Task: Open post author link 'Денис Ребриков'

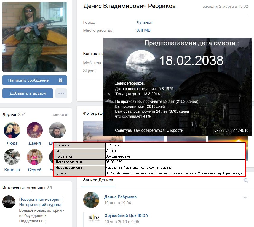Action: [120, 197]
